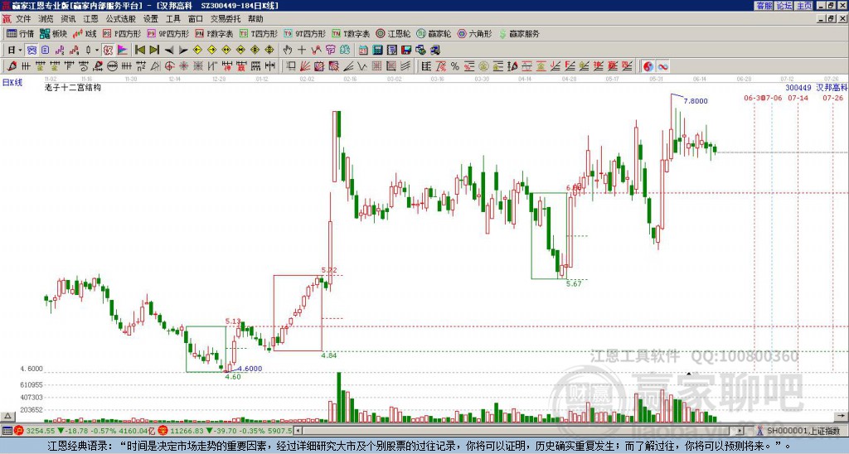Jump to last bar with green skip-forward arrow
This screenshot has height=454, width=849.
click(154, 51)
